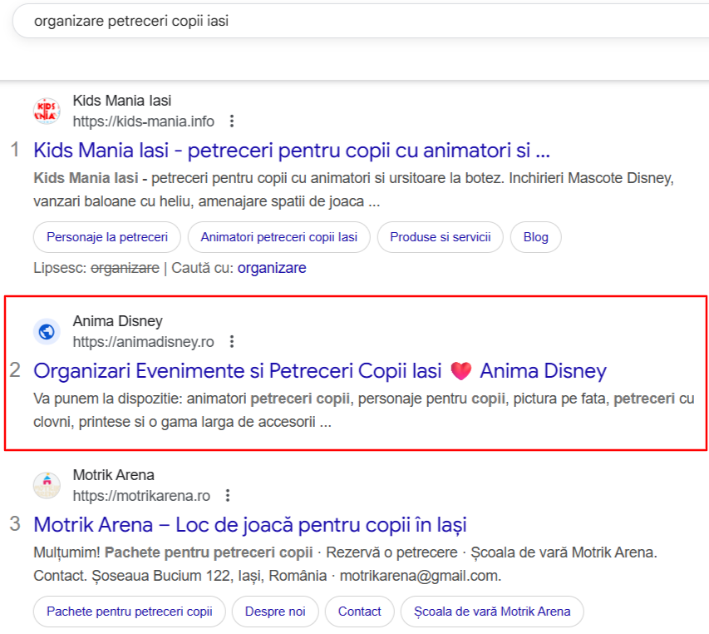Screen dimensions: 709x634
Task: Open the 'Despre noi' sitelink chip
Action: (x=275, y=612)
